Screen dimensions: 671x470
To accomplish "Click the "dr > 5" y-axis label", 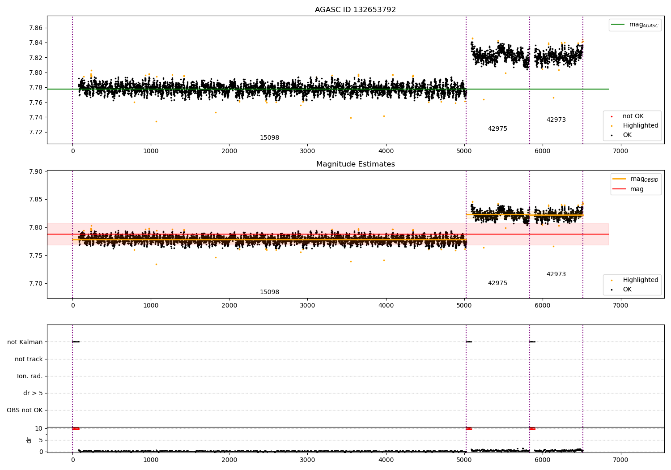I will [33, 393].
